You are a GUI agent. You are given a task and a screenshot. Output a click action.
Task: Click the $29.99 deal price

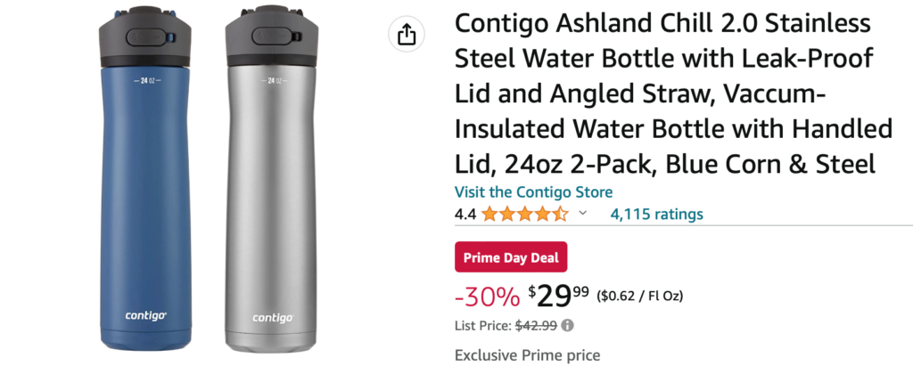[x=558, y=294]
